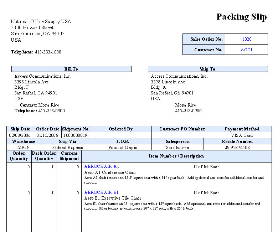Click the Back Order Quantity column header
The width and height of the screenshot is (278, 232).
tap(44, 156)
